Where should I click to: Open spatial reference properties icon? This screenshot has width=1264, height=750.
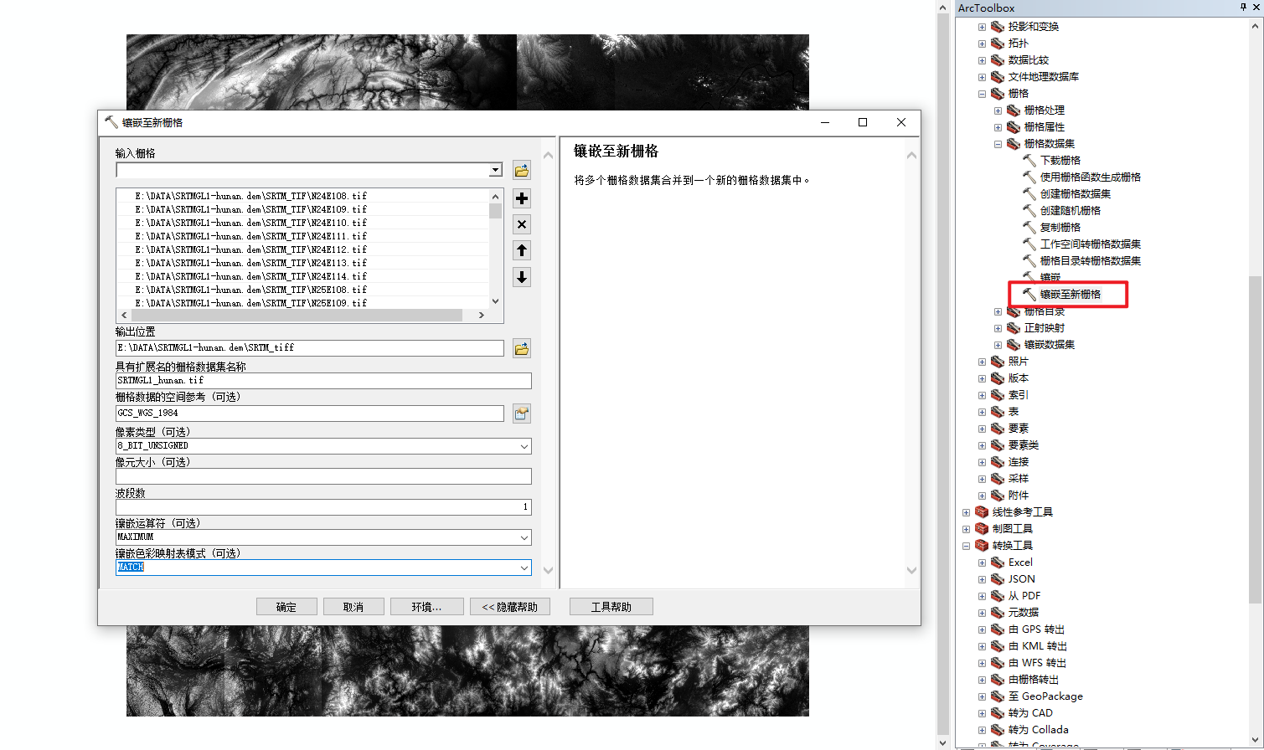click(522, 414)
